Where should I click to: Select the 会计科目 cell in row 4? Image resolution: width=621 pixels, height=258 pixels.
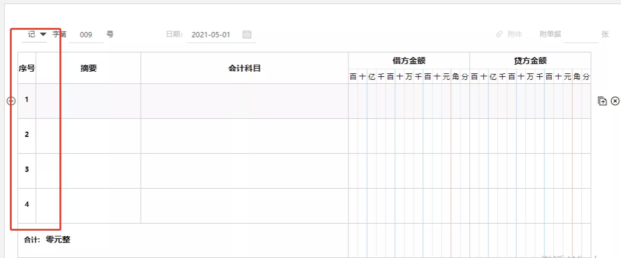245,206
